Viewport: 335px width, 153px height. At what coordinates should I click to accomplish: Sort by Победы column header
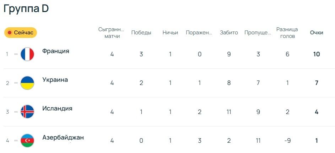pos(141,33)
